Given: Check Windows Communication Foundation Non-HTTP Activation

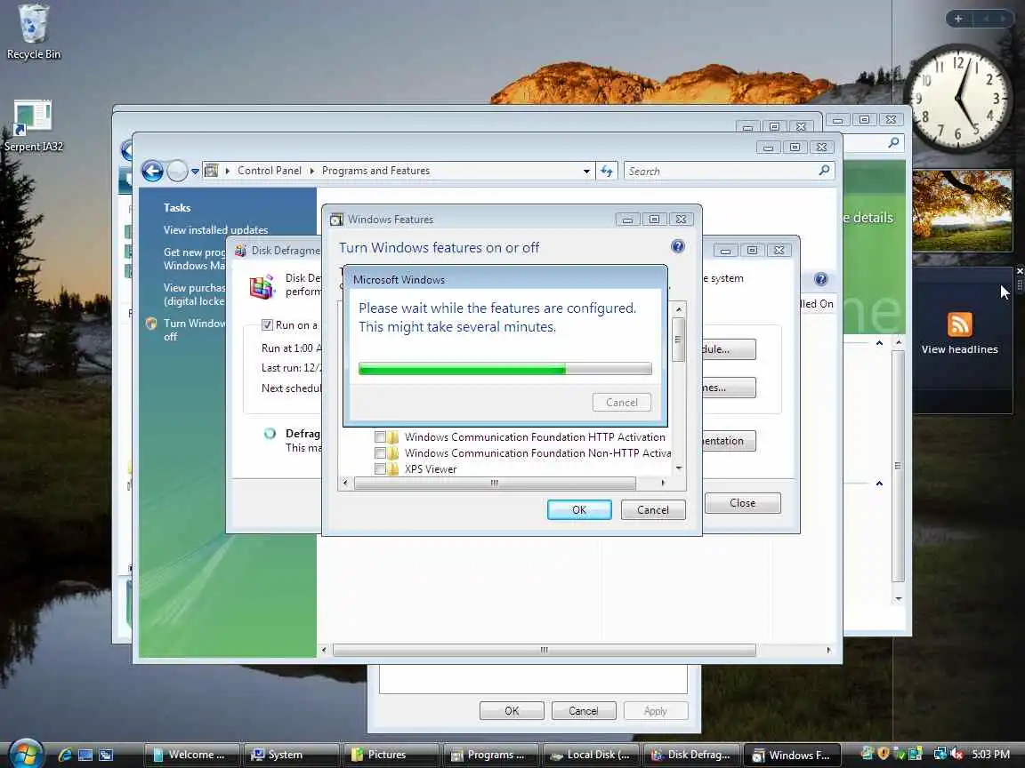Looking at the screenshot, I should tap(380, 452).
